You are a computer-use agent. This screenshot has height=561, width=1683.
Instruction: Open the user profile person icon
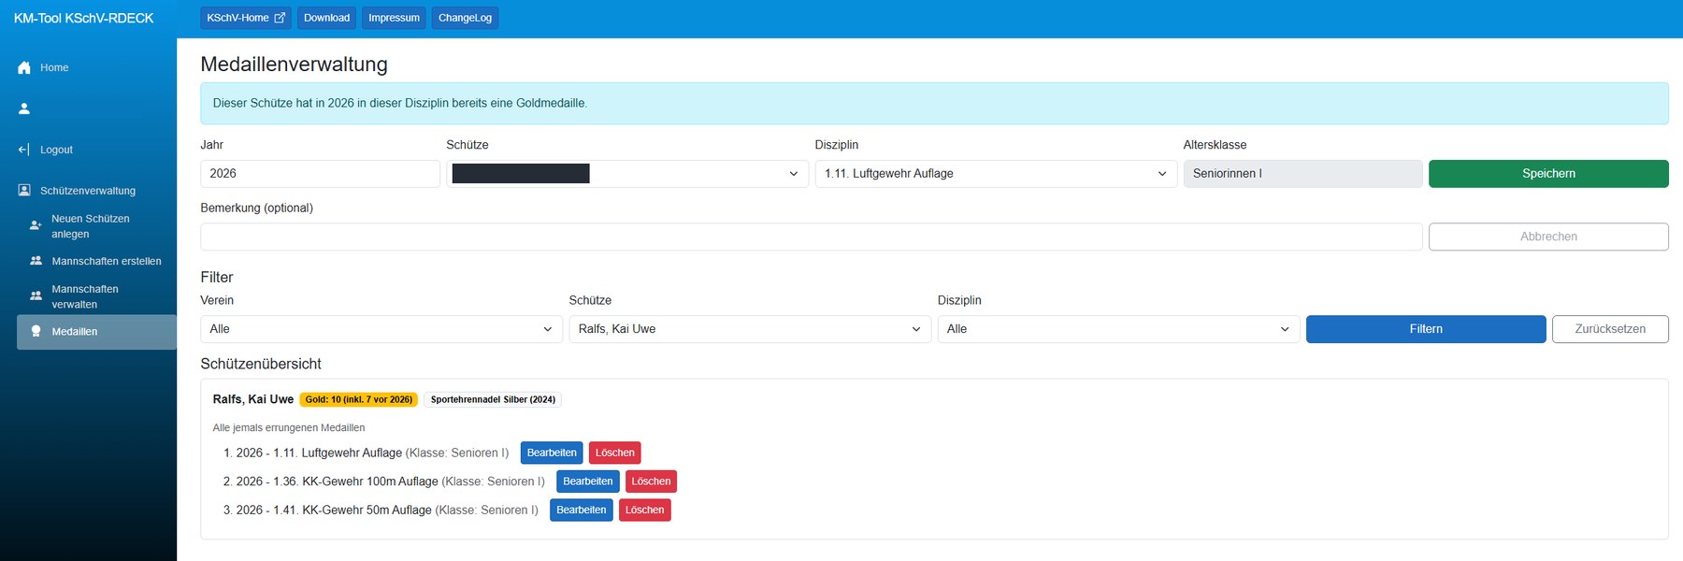point(24,108)
